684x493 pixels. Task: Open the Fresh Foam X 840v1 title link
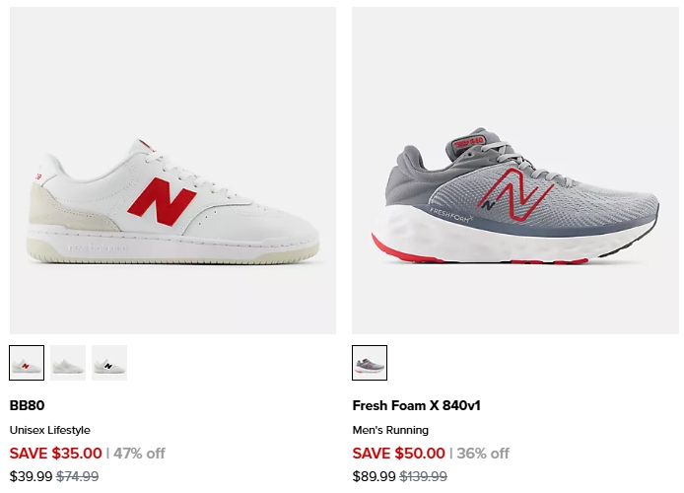click(416, 405)
